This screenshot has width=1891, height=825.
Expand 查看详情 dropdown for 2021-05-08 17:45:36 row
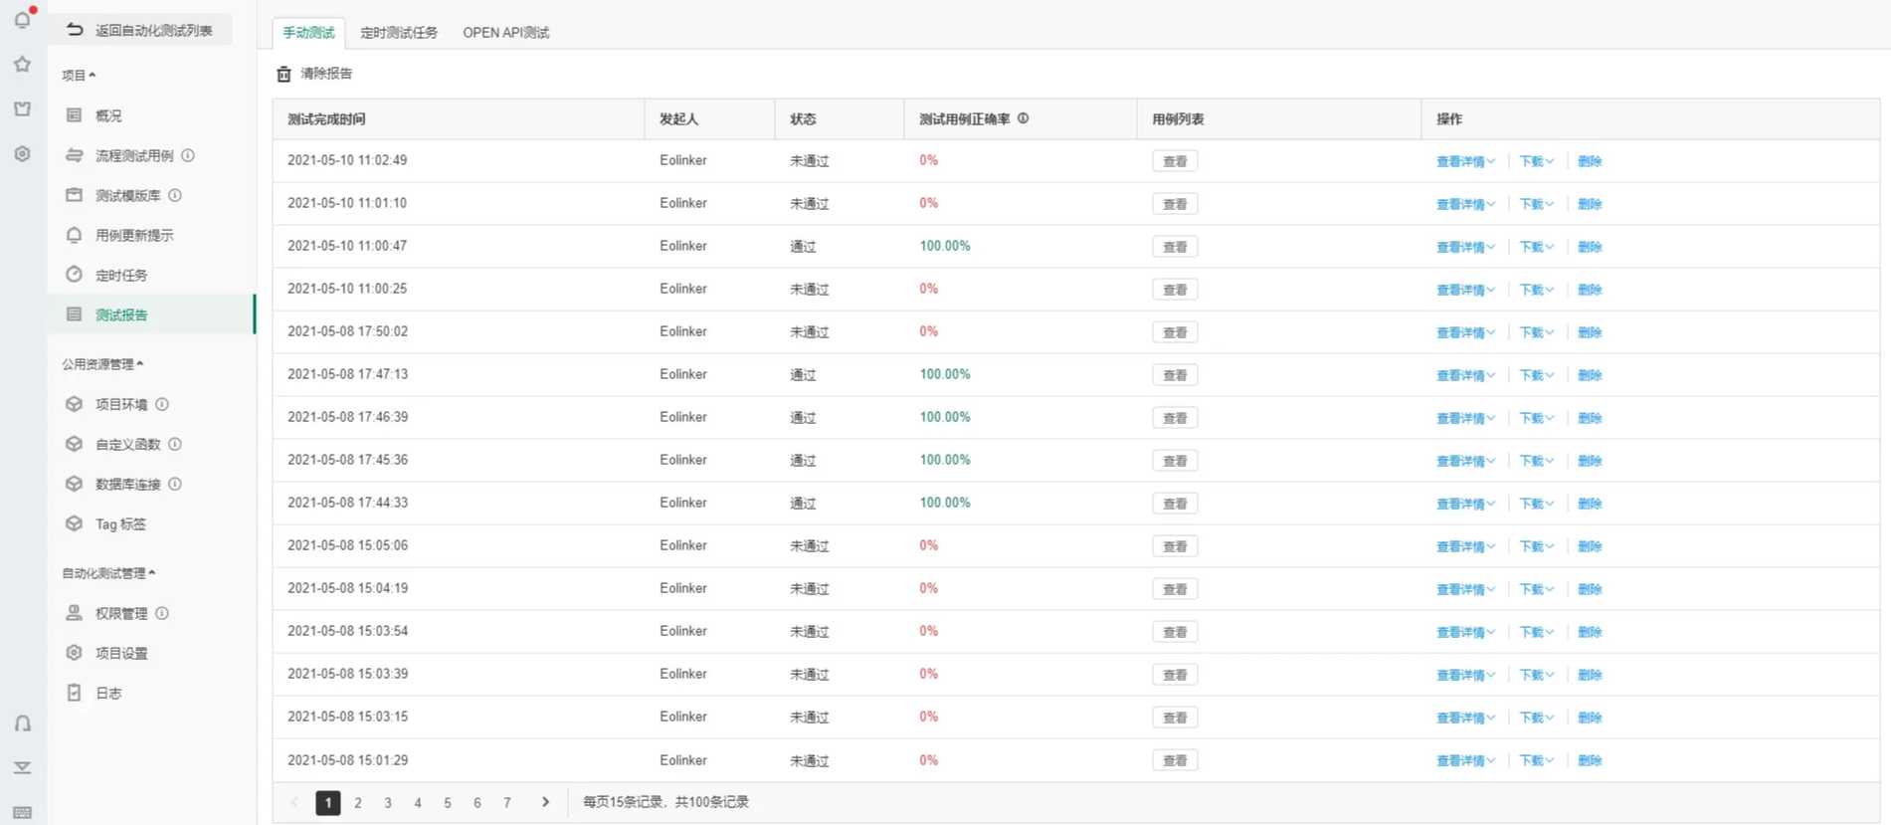[1465, 461]
